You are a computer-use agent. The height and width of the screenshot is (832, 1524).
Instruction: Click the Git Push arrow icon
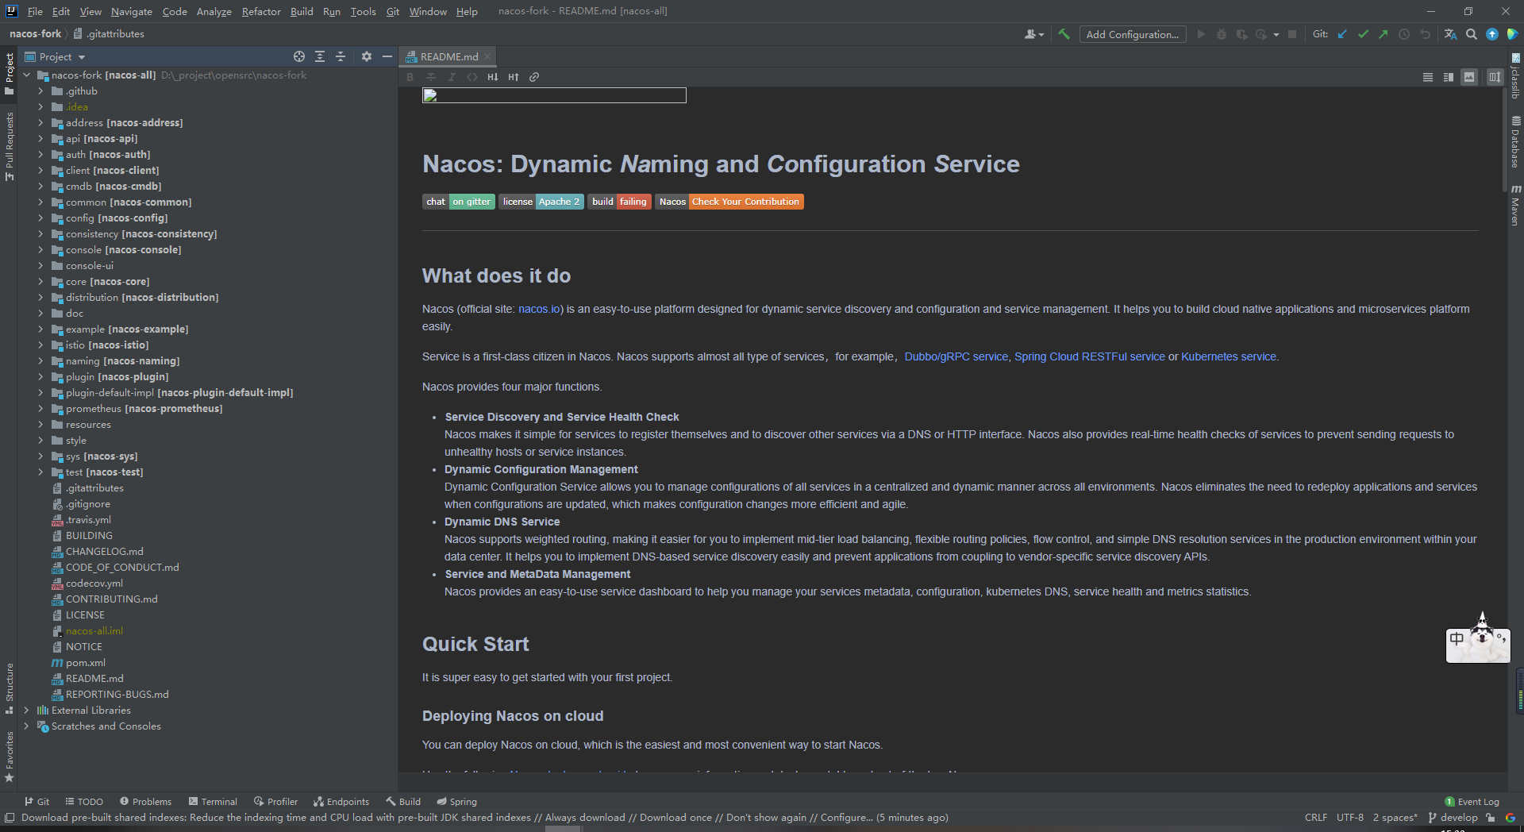coord(1384,34)
